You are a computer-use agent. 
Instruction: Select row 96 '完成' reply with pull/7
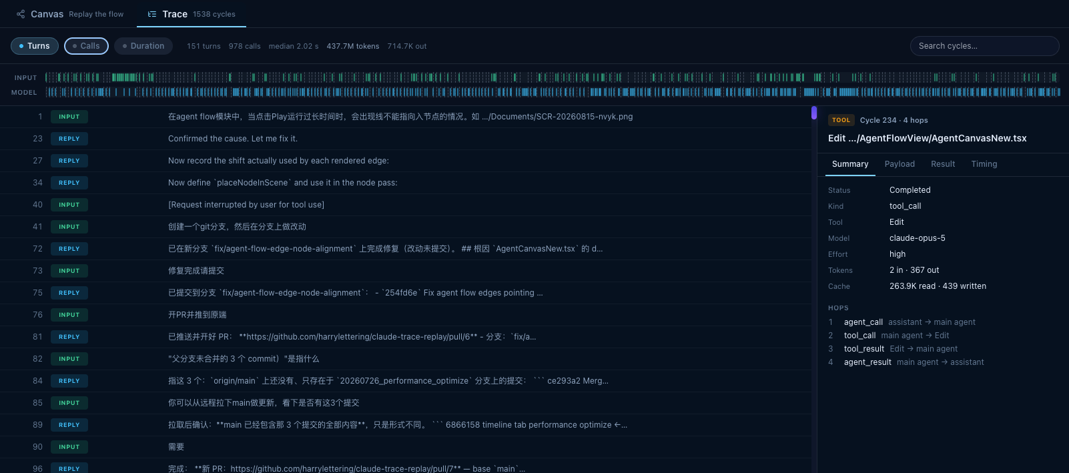[406, 466]
